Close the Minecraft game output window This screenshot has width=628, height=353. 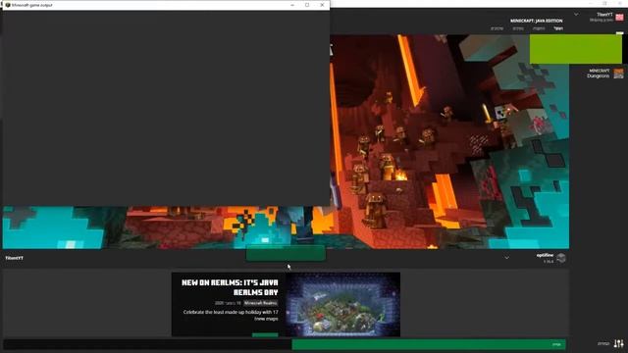click(323, 5)
